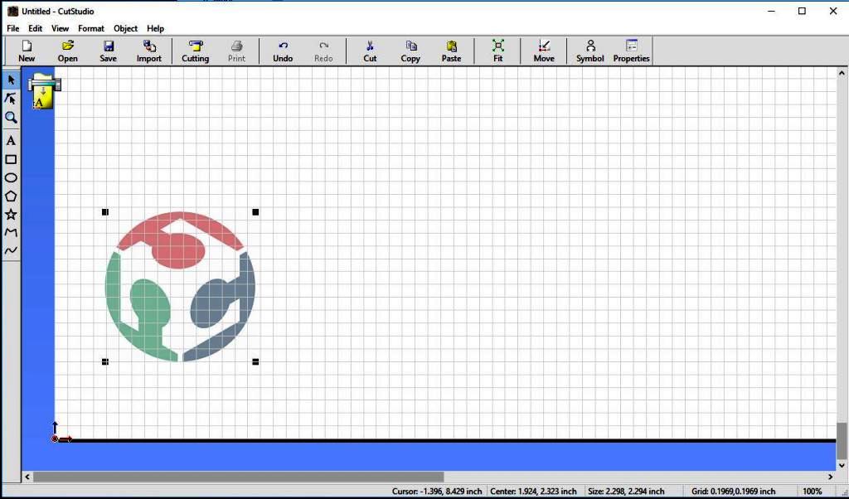
Task: Click the Move toolbar button
Action: [544, 51]
